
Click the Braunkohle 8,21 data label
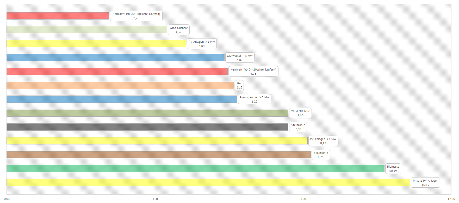321,155
